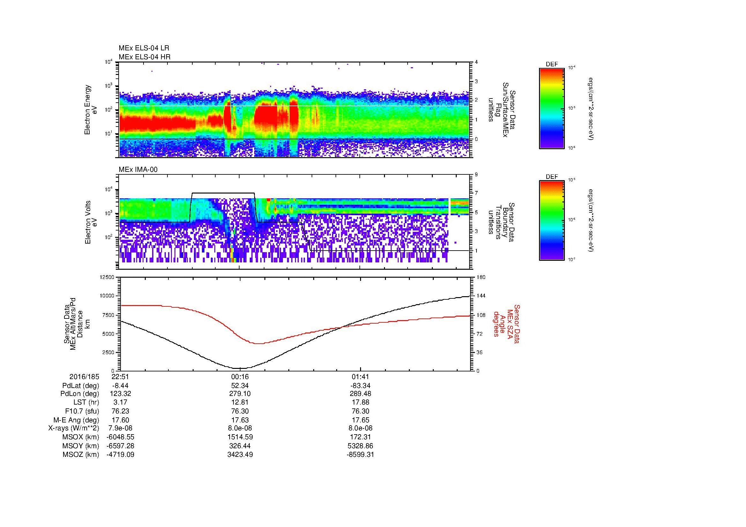Click the MSOZ value '3423.49'
The width and height of the screenshot is (746, 527).
(x=240, y=455)
